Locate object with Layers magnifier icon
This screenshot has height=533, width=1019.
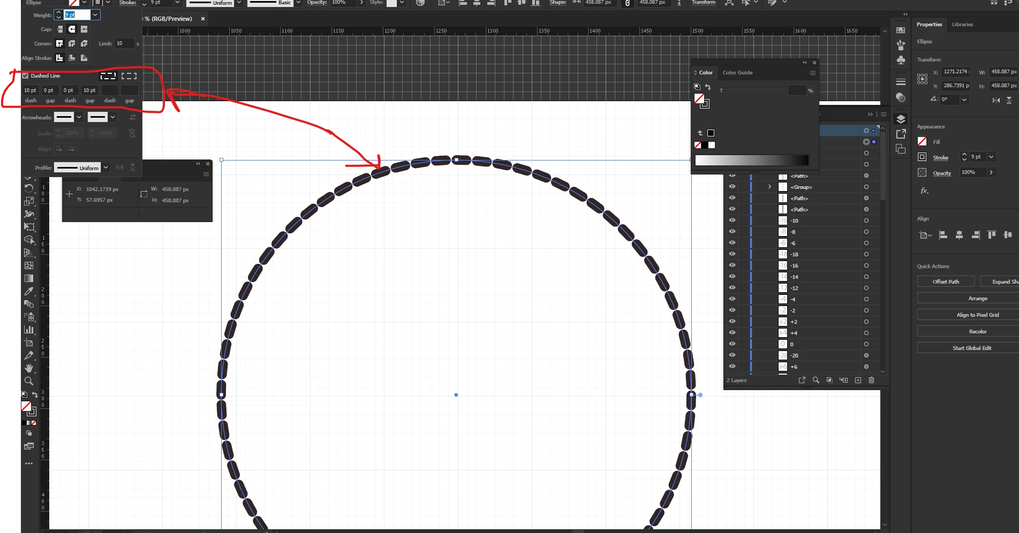coord(816,380)
